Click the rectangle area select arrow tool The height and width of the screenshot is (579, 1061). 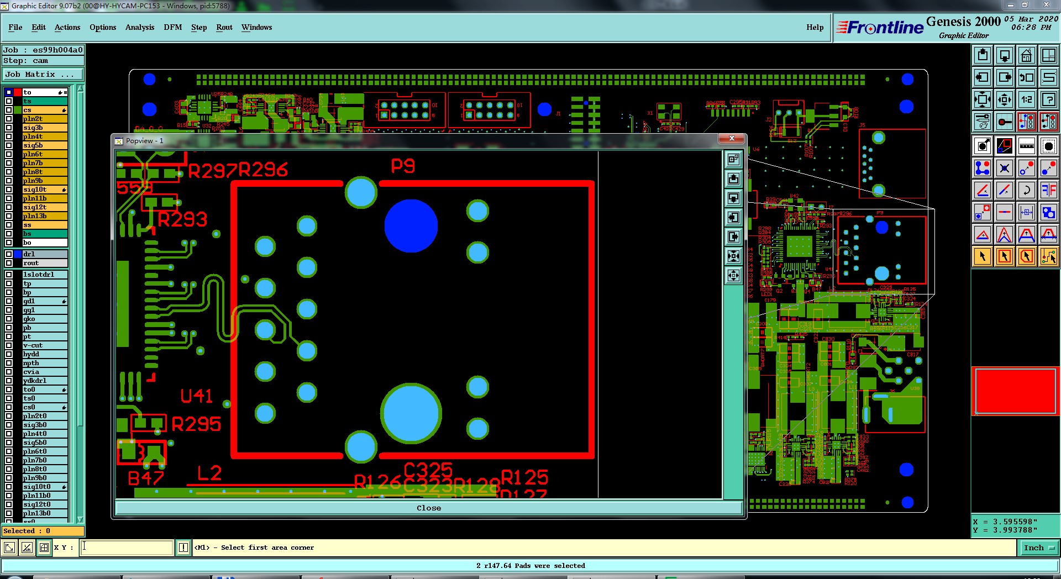coord(1005,256)
